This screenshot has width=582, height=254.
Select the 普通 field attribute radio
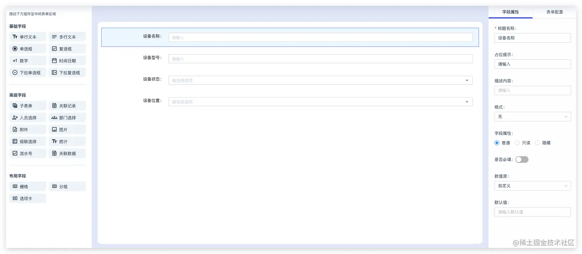click(x=497, y=143)
